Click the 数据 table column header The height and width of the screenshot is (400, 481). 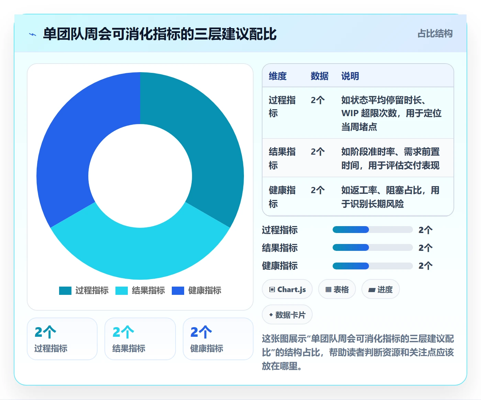tap(320, 76)
